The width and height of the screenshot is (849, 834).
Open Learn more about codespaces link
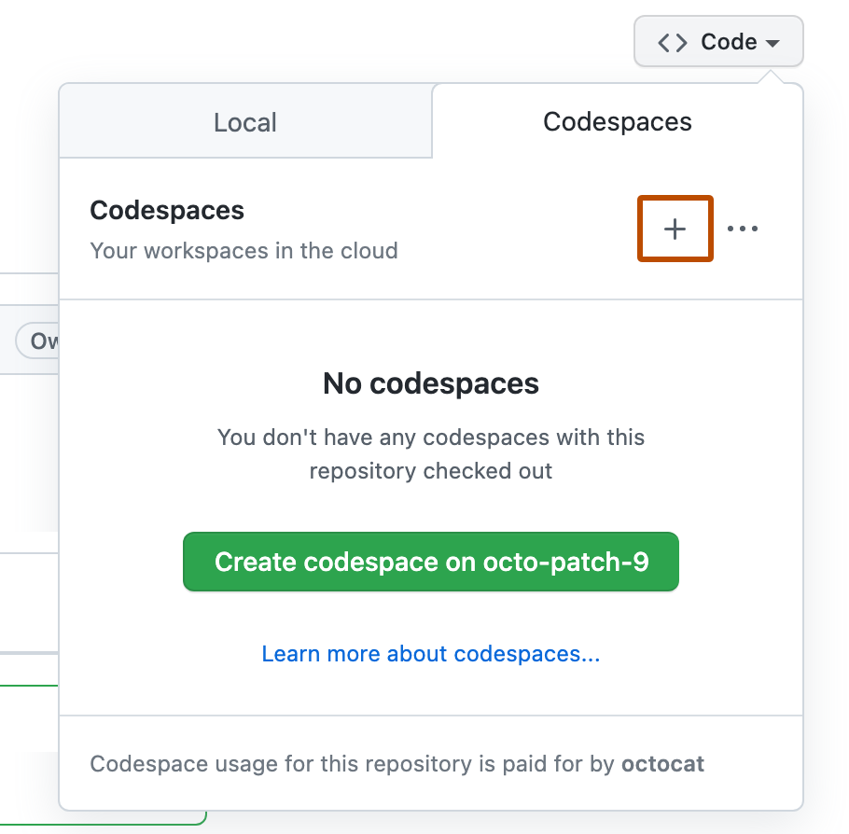coord(431,654)
